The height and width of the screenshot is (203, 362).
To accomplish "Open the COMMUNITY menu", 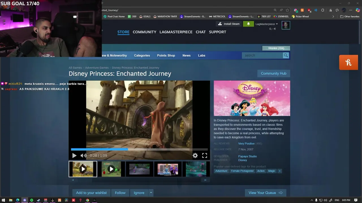I will [x=145, y=32].
